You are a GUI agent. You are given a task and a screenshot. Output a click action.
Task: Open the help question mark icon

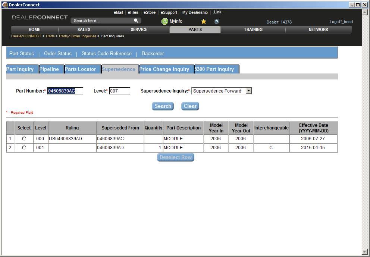pos(217,22)
